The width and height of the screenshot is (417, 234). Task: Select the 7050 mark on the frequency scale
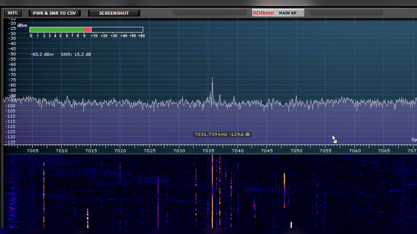pyautogui.click(x=297, y=151)
